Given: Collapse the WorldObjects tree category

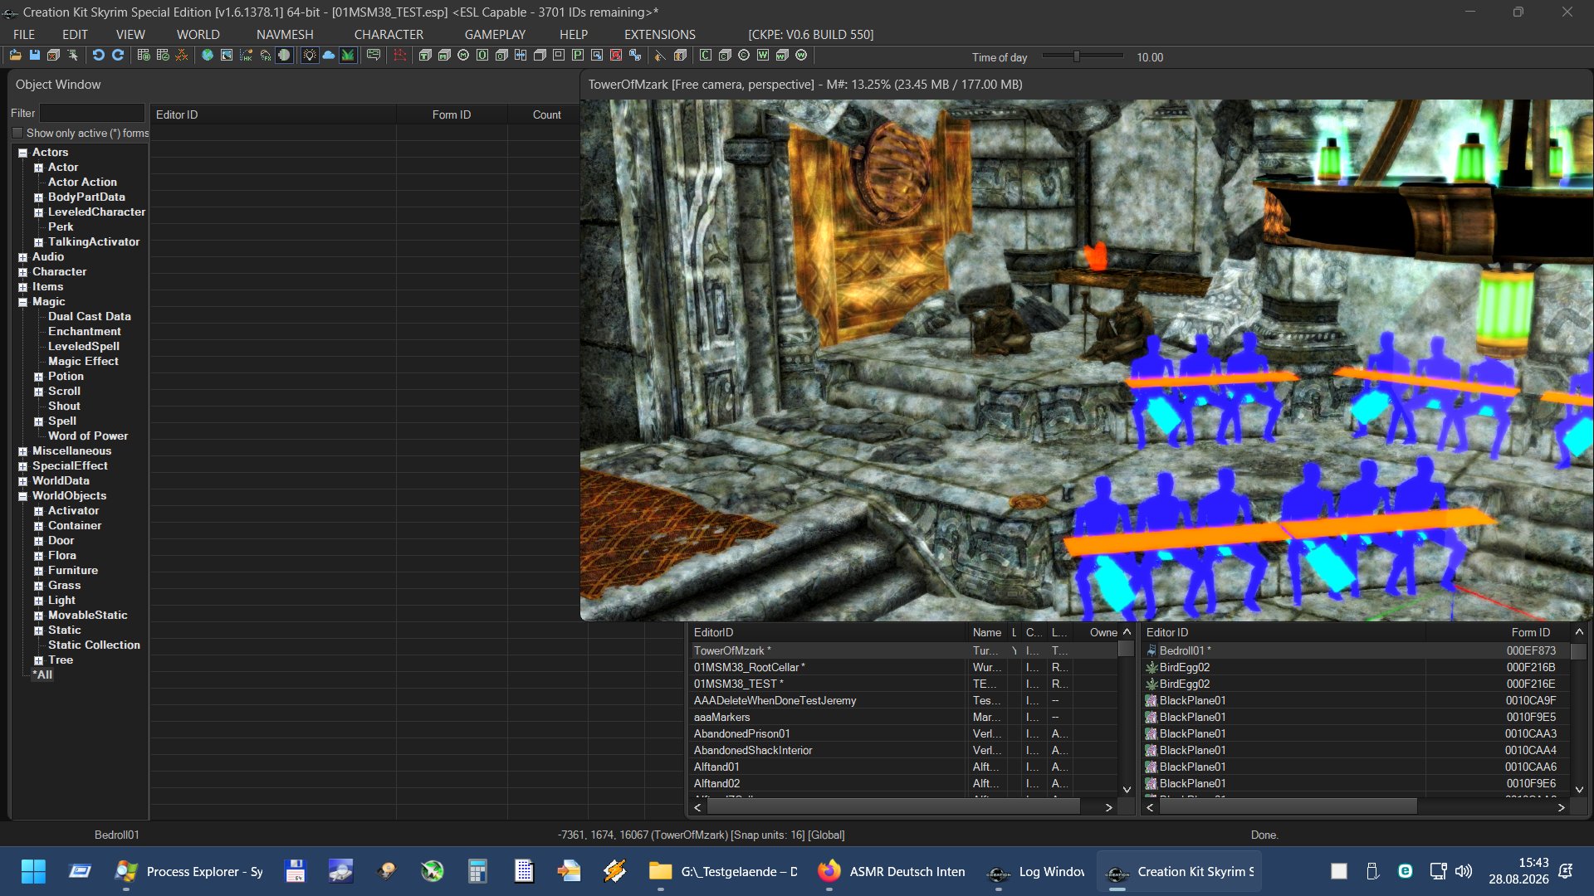Looking at the screenshot, I should (22, 496).
